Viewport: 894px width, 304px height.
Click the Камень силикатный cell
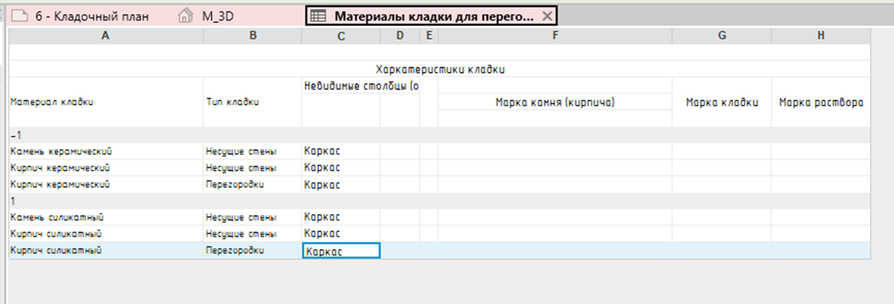point(106,217)
